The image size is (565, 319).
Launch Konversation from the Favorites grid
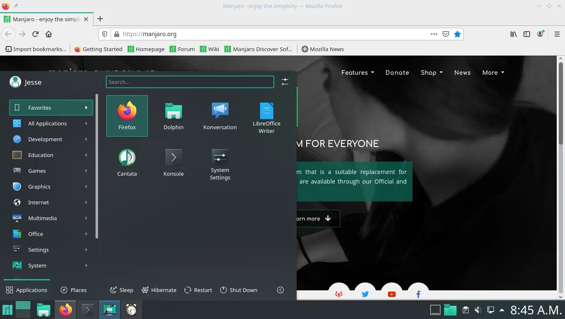[x=220, y=116]
